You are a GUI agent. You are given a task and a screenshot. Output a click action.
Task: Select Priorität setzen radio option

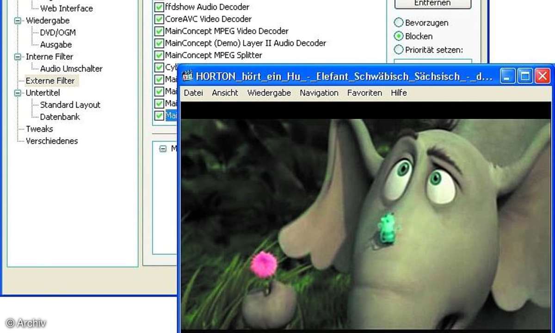(x=398, y=49)
